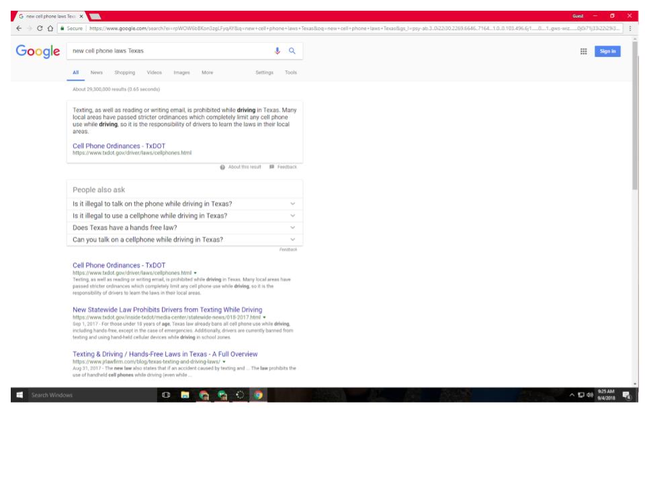Open the Google apps grid
The width and height of the screenshot is (645, 483).
point(583,52)
